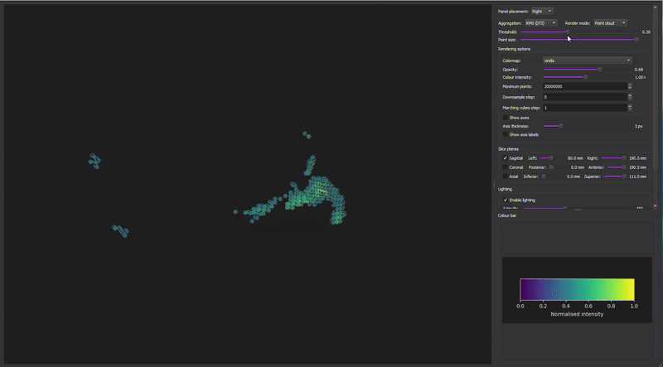Click the Maximum points input field

(584, 86)
